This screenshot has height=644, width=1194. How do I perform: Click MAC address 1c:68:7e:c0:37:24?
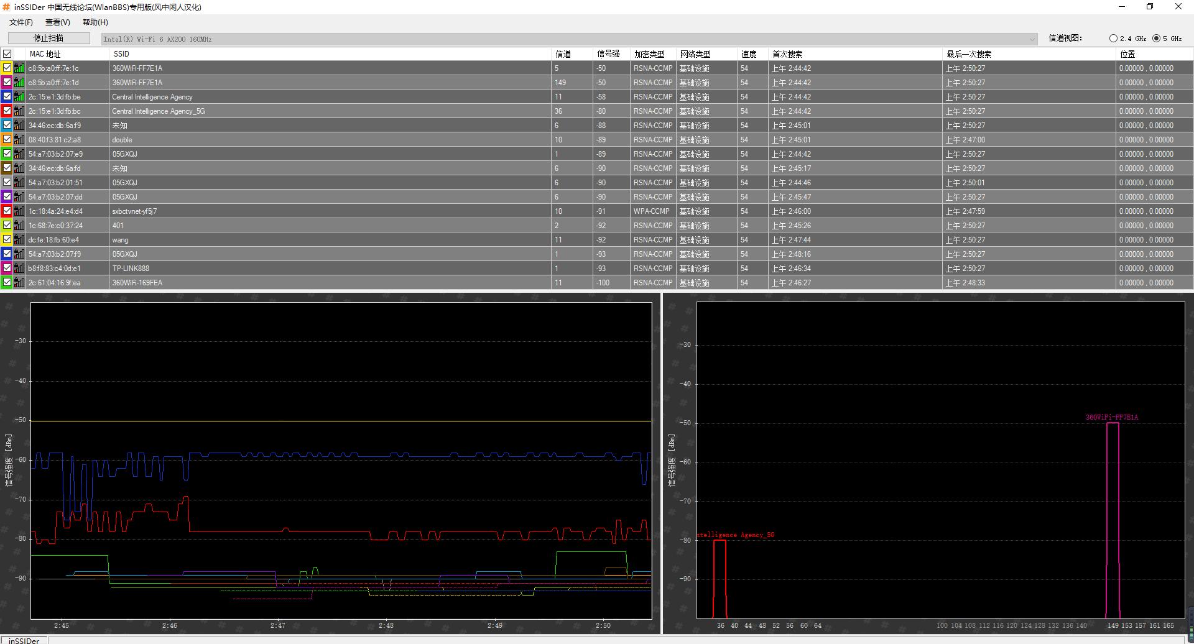click(x=55, y=226)
